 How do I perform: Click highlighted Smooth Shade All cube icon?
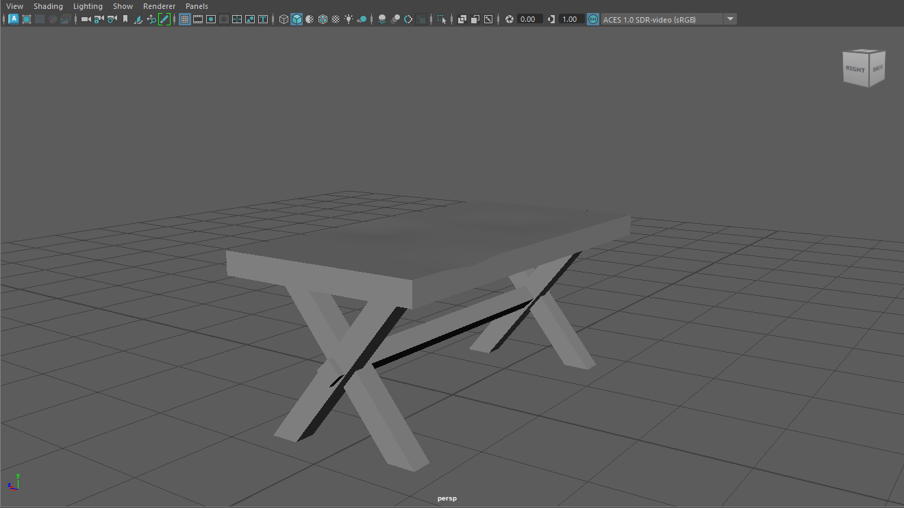coord(297,19)
